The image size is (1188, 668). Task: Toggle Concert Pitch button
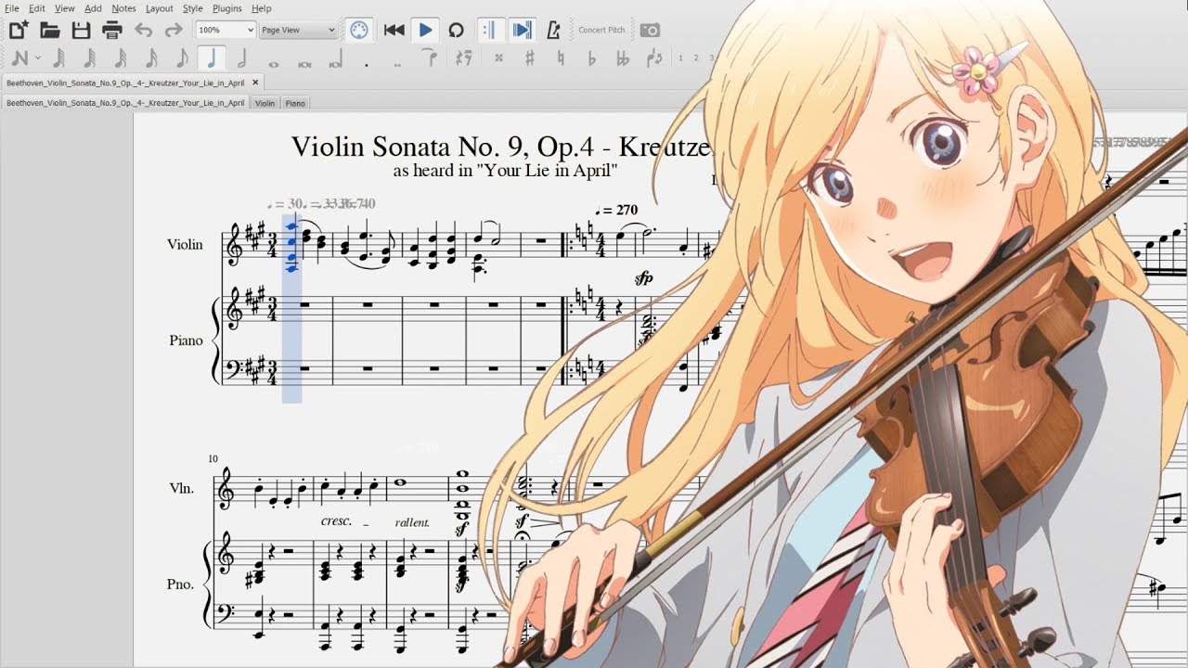[601, 30]
